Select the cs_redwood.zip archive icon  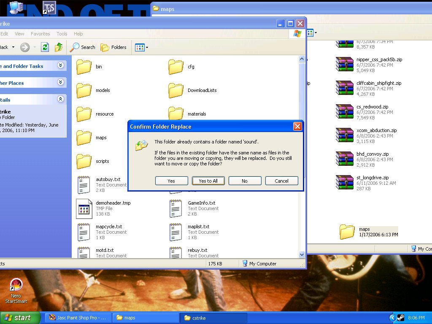pos(345,112)
